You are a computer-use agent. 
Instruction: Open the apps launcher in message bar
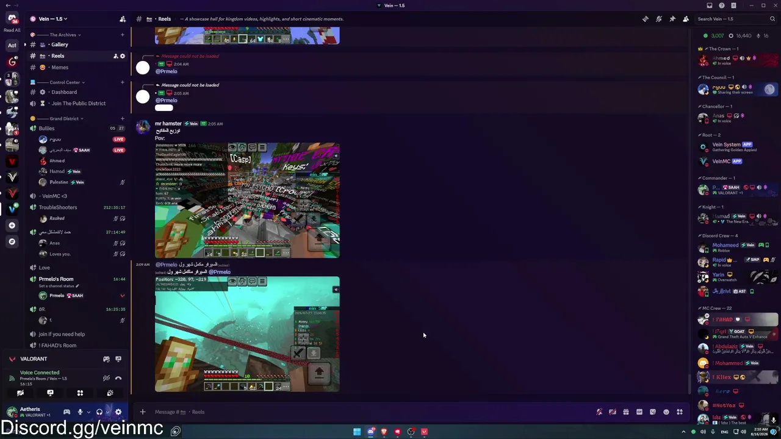[680, 412]
